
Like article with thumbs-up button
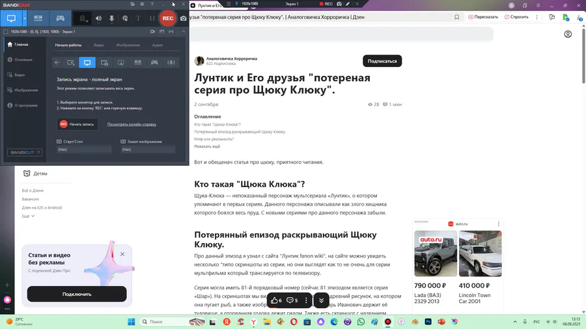pos(276,300)
